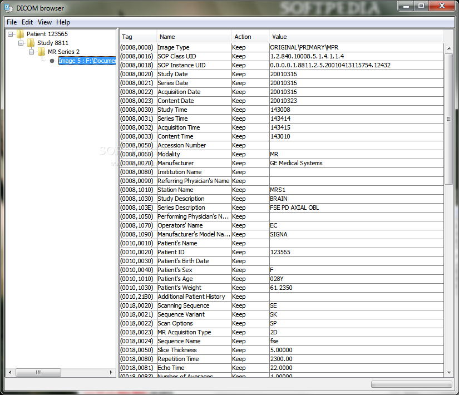Sort by the Name column header
Image resolution: width=459 pixels, height=395 pixels.
click(x=194, y=37)
